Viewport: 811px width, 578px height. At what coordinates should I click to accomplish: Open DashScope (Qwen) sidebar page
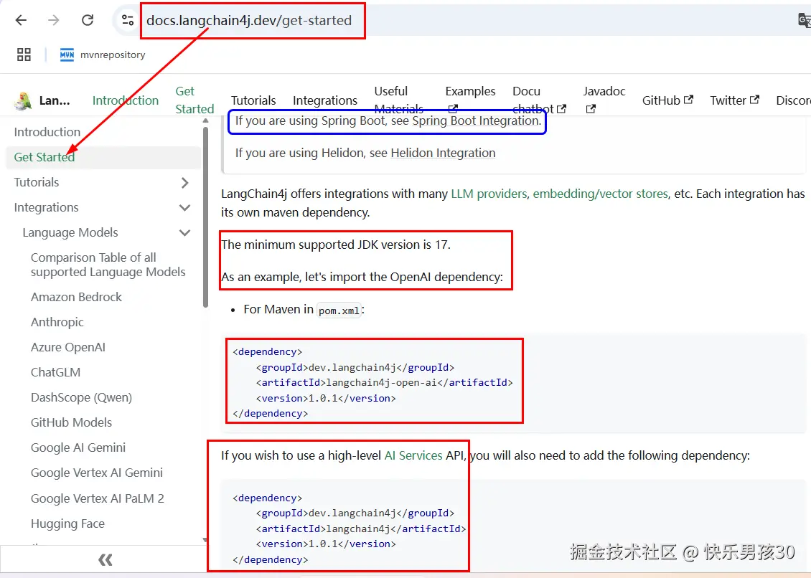tap(81, 397)
